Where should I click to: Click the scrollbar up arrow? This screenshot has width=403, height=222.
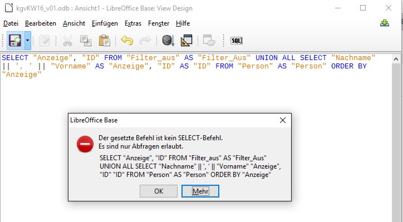click(x=396, y=60)
